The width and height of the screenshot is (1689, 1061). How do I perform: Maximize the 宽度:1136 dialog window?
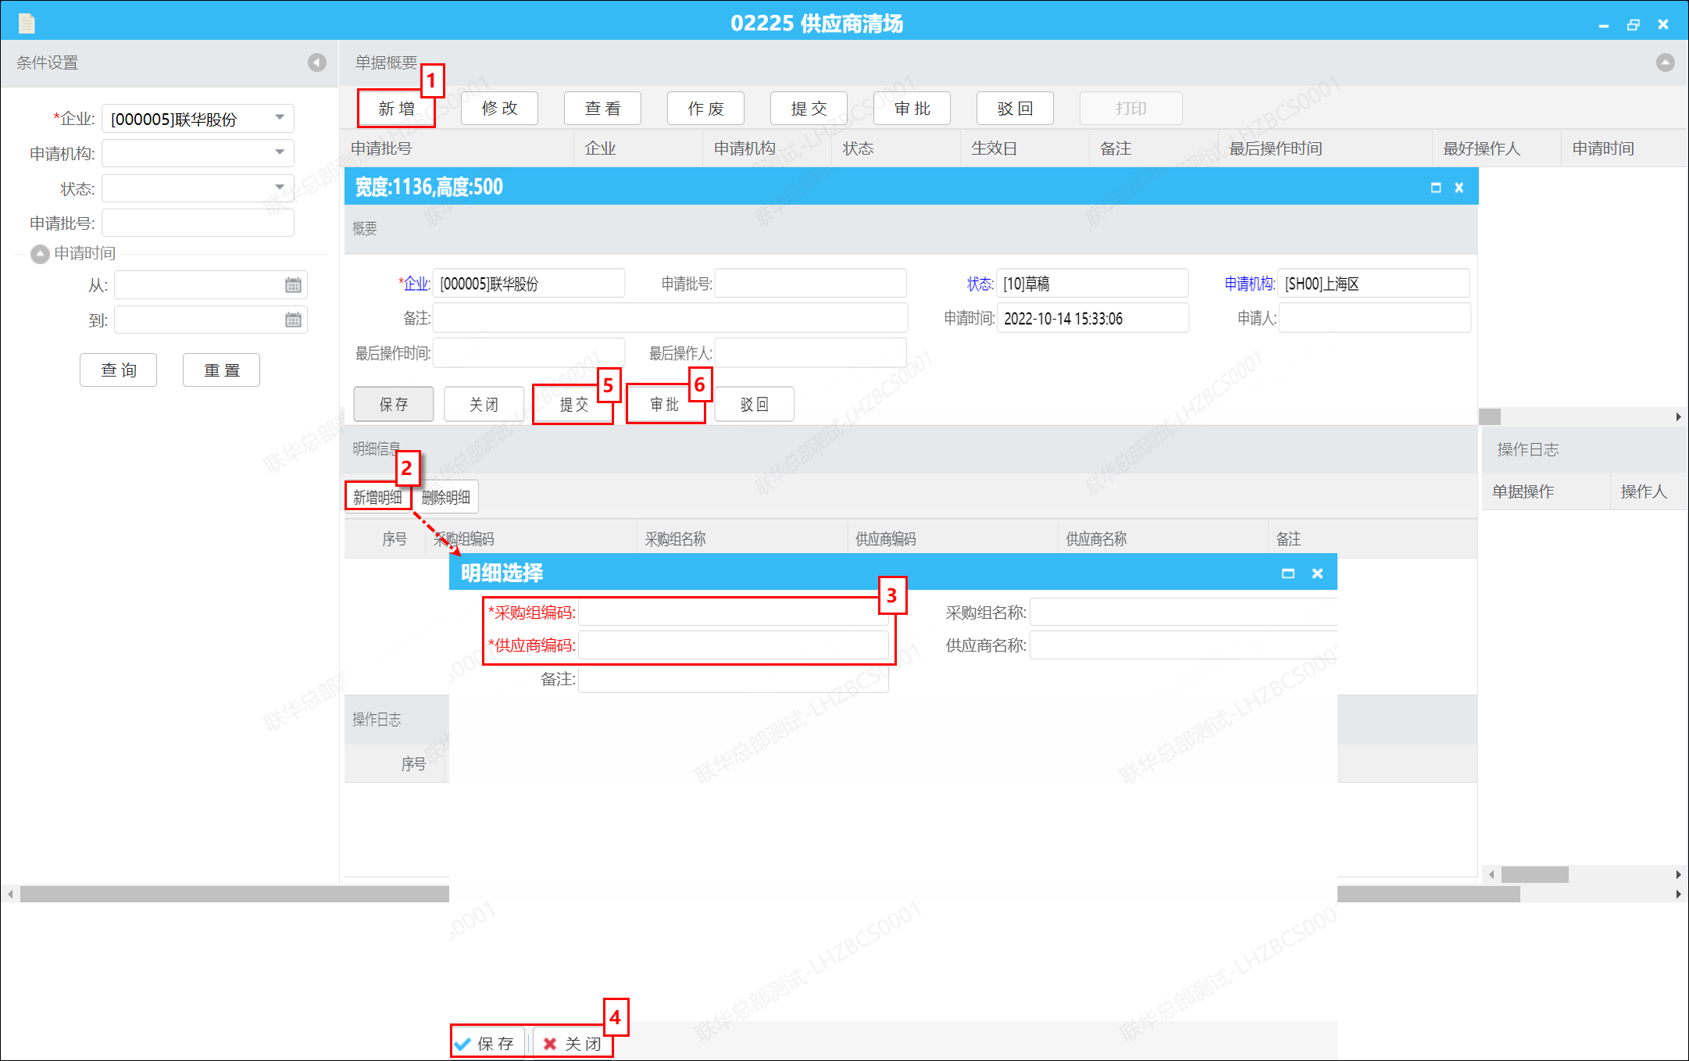[1435, 188]
